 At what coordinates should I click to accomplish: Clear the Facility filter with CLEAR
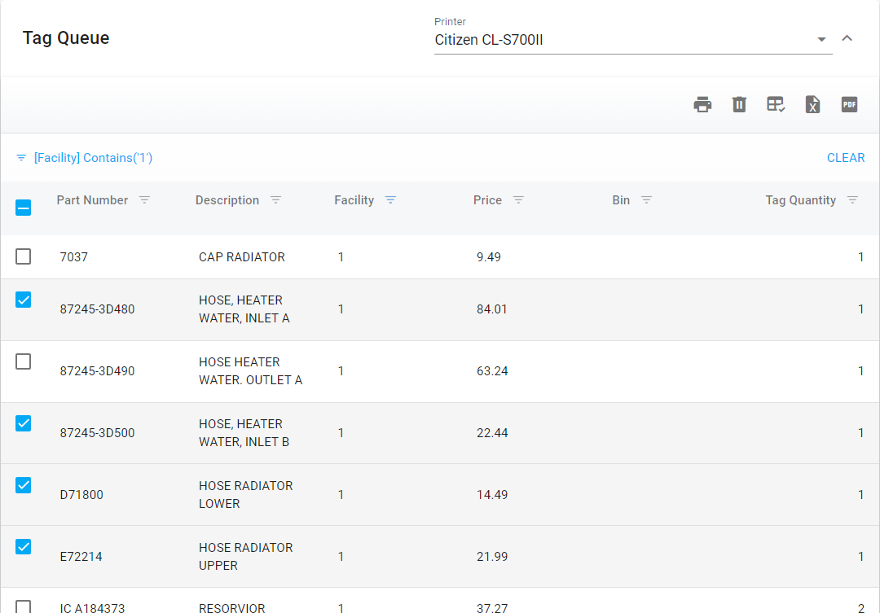[845, 158]
